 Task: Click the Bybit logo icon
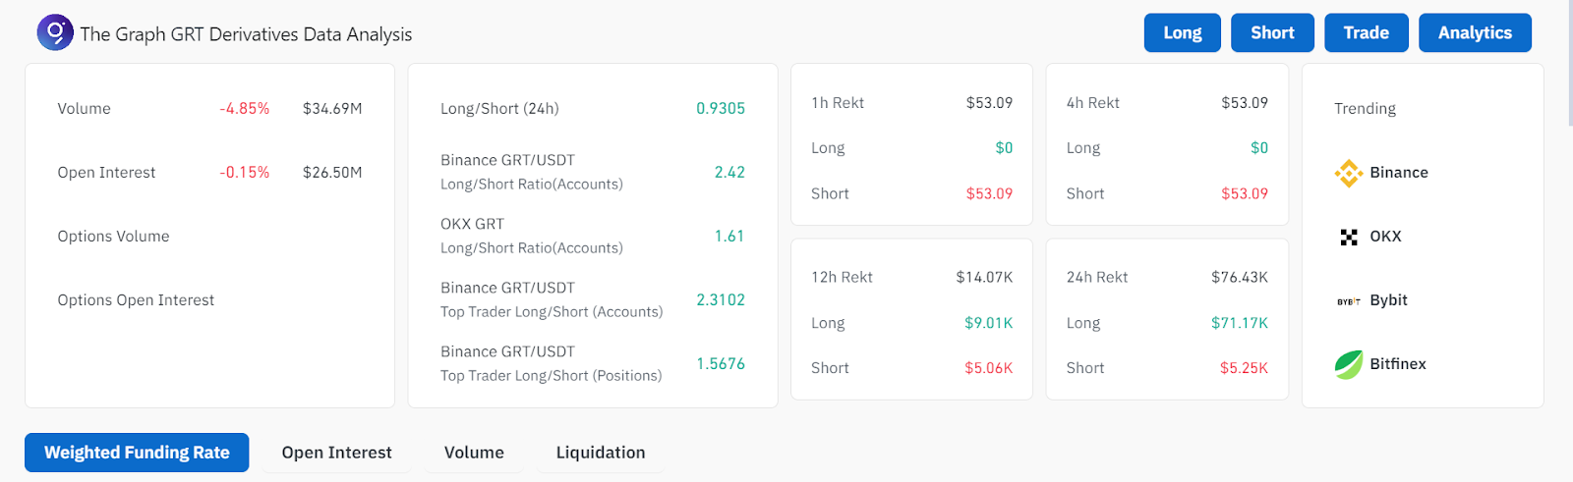pos(1348,300)
